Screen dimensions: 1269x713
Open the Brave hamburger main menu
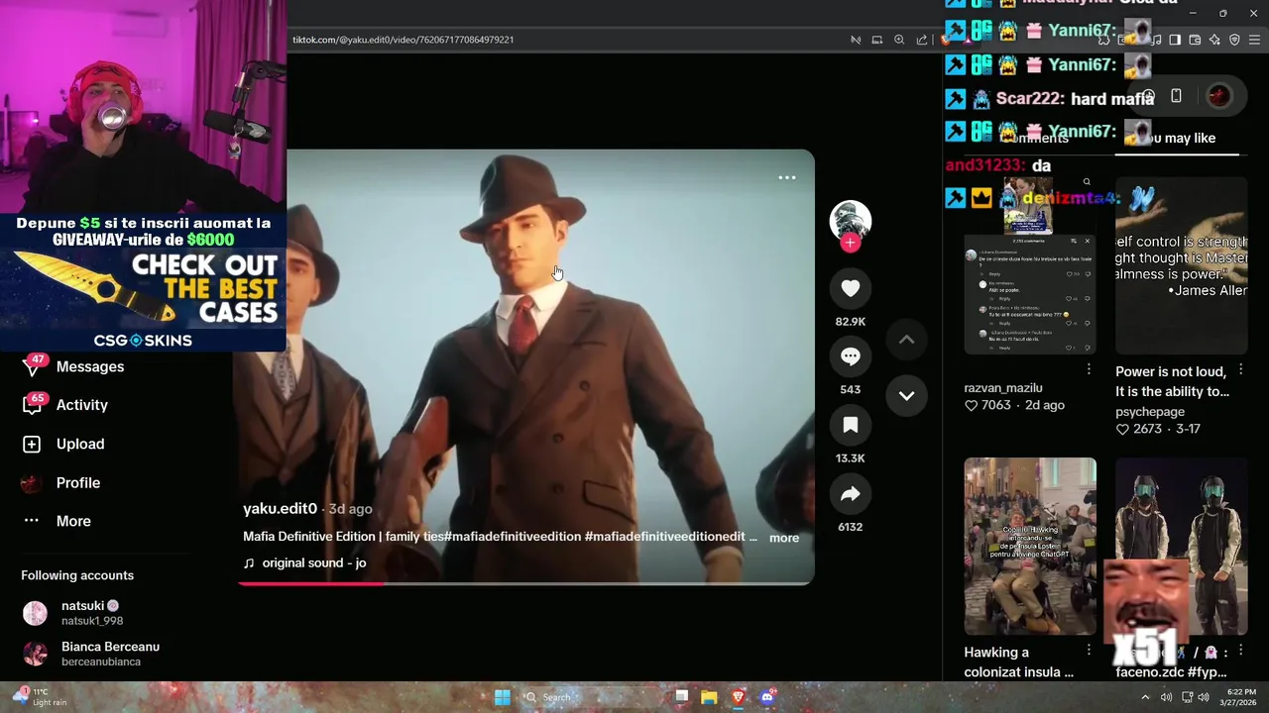(x=1255, y=40)
